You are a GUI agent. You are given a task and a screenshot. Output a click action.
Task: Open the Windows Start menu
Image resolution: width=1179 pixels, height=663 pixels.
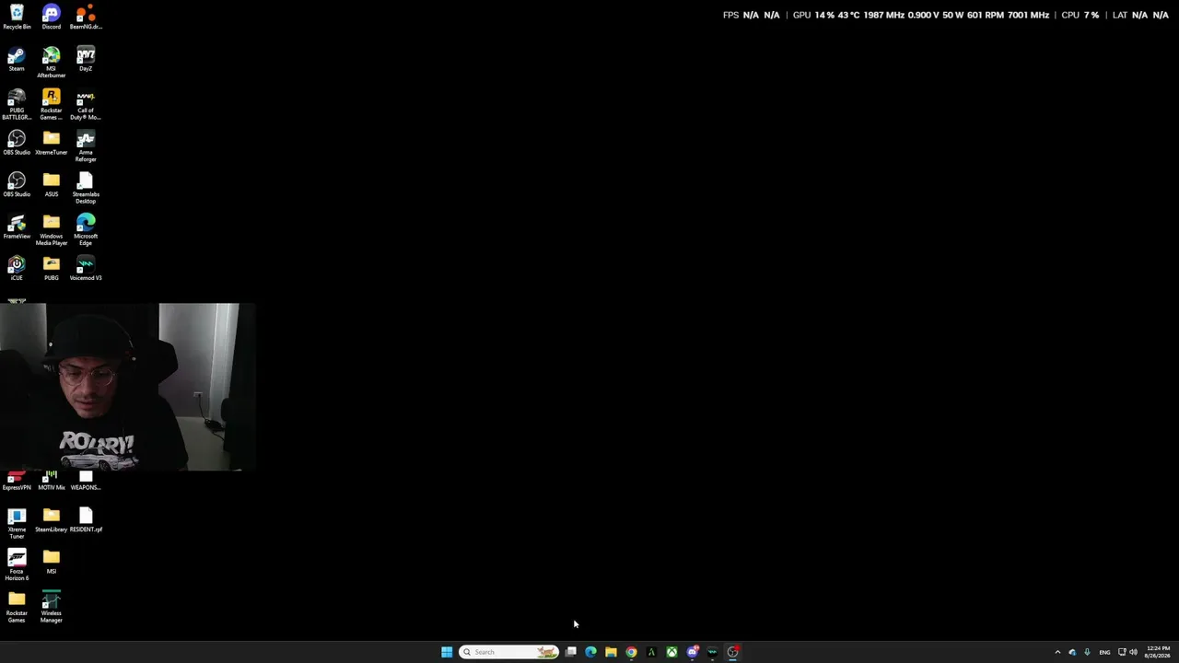coord(447,652)
